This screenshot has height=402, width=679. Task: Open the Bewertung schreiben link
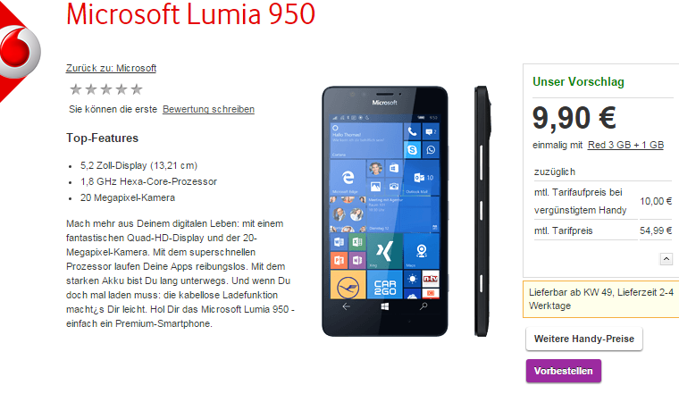(208, 109)
